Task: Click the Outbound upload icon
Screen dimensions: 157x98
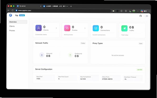Action: 70,55
